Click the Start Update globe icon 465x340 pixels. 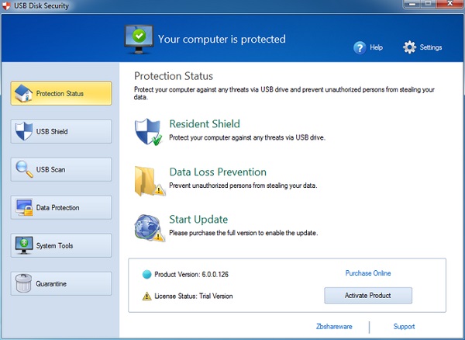click(x=150, y=228)
